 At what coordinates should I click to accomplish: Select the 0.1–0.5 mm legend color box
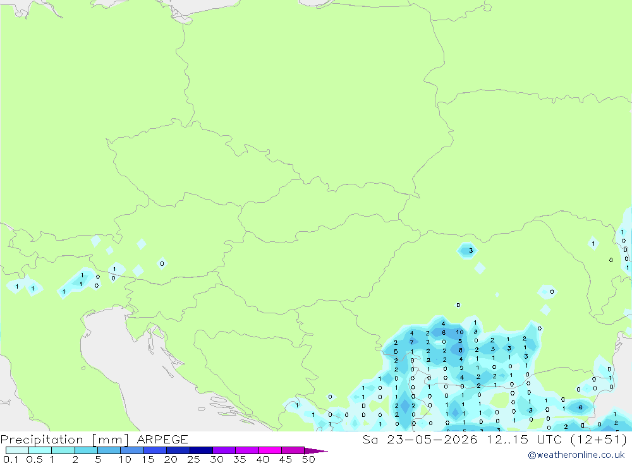(x=17, y=450)
